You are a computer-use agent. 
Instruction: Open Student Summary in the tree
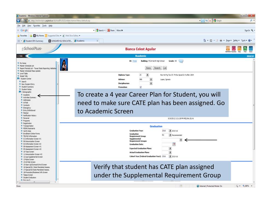pos(28,87)
